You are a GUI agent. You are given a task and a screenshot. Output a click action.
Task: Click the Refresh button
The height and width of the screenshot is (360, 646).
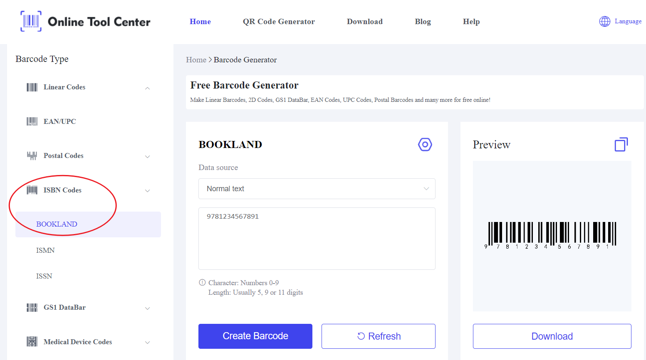pos(378,336)
